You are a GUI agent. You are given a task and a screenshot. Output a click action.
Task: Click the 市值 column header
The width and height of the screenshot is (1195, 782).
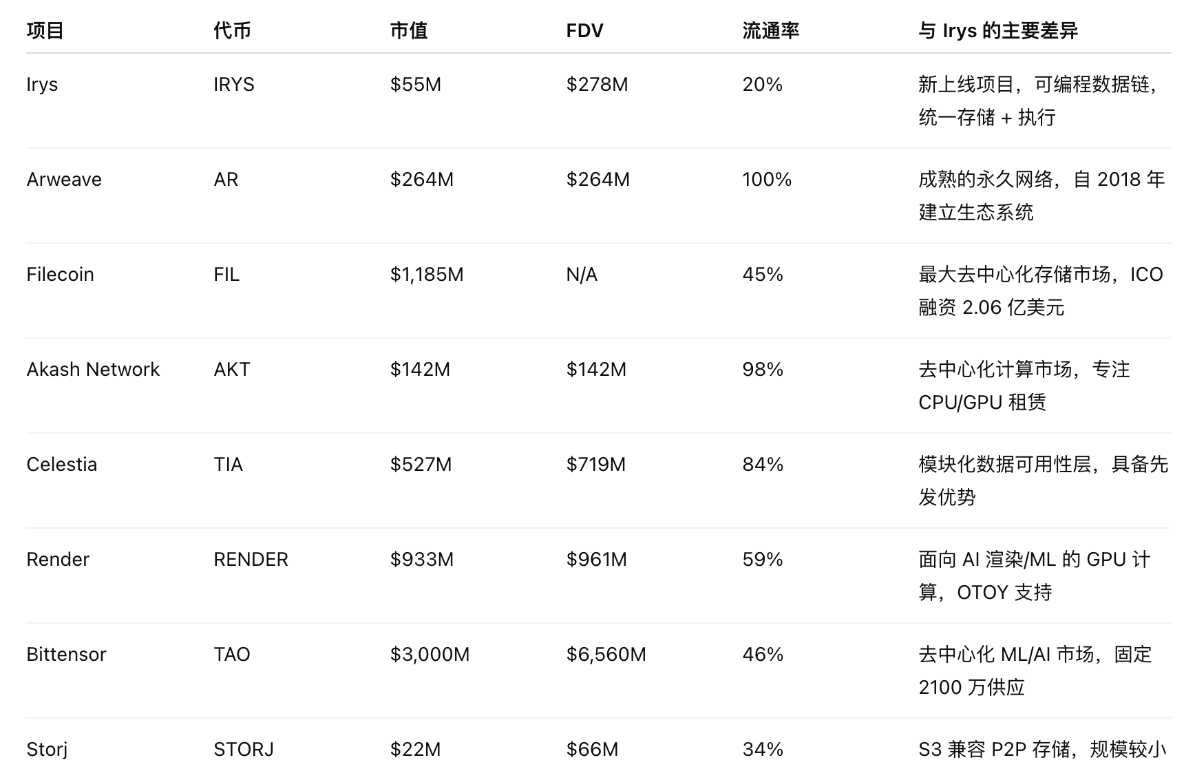tap(409, 31)
